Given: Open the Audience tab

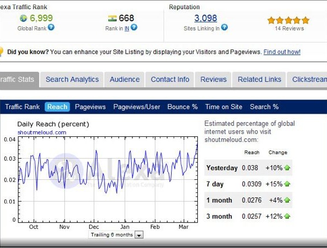Looking at the screenshot, I should (124, 80).
